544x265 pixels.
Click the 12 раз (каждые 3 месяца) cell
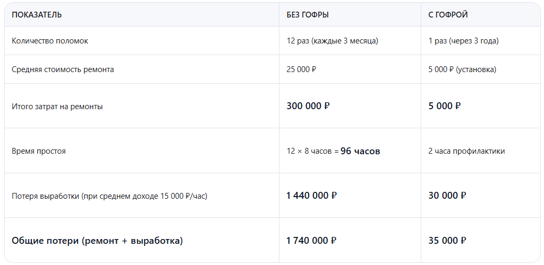pos(332,41)
